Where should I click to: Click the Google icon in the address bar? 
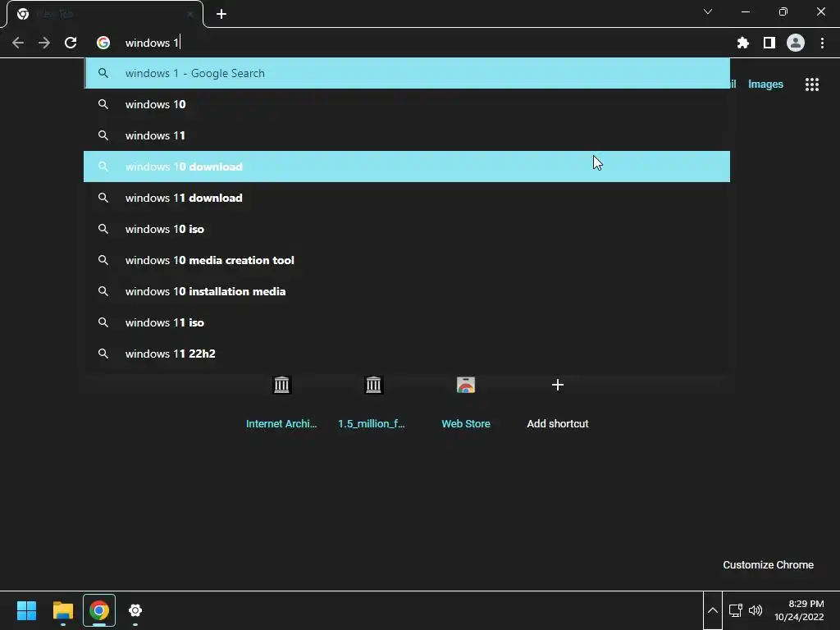pyautogui.click(x=103, y=43)
